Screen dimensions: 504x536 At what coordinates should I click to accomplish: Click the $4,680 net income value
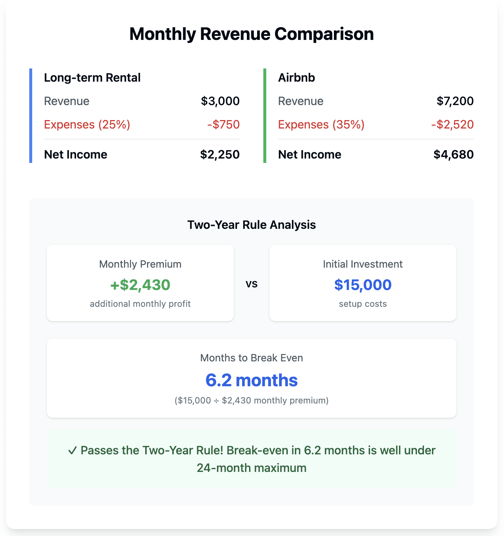pyautogui.click(x=454, y=155)
